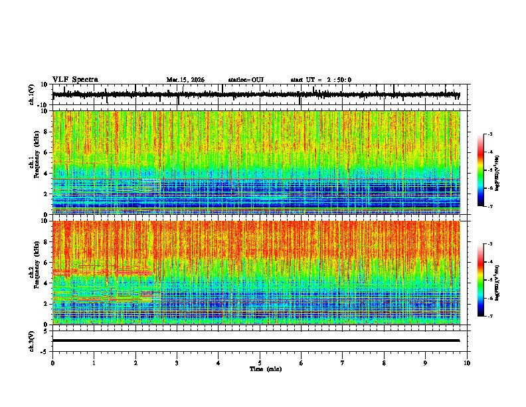Click the "ch.3(V)" axis label
The width and height of the screenshot is (526, 407).
click(x=32, y=341)
